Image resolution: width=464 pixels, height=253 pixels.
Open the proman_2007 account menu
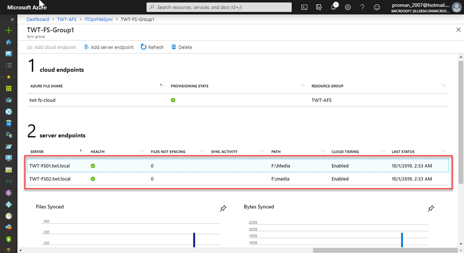click(x=426, y=7)
